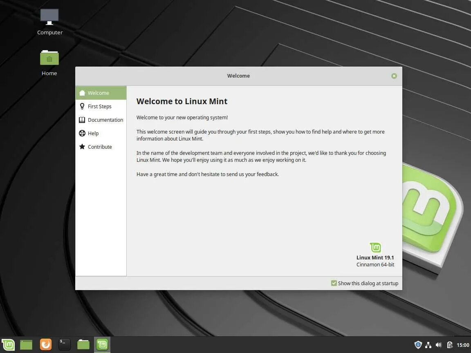Open the power manager tray icon

(449, 345)
